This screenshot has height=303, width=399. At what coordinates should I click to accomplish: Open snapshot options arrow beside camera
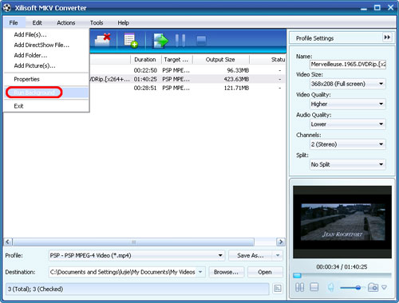384,287
